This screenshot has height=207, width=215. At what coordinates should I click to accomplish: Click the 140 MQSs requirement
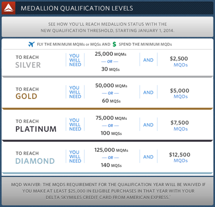(x=111, y=165)
